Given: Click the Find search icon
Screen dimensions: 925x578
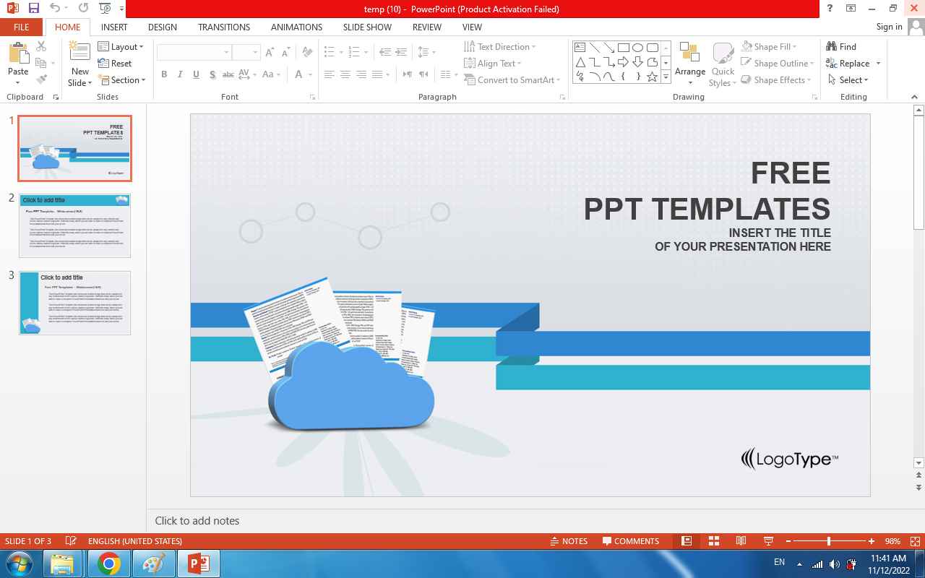Looking at the screenshot, I should [x=832, y=47].
